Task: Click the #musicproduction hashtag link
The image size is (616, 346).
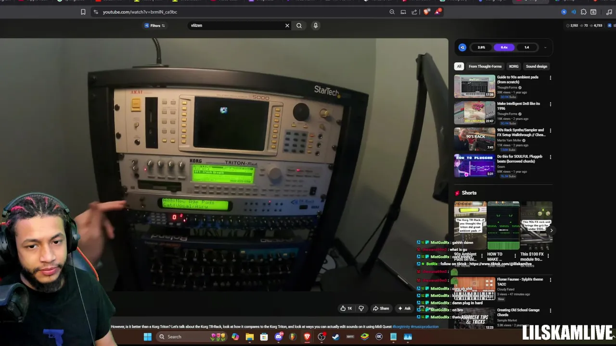Action: [x=425, y=327]
